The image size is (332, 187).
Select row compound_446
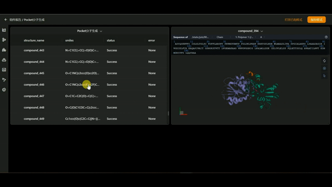(89, 84)
